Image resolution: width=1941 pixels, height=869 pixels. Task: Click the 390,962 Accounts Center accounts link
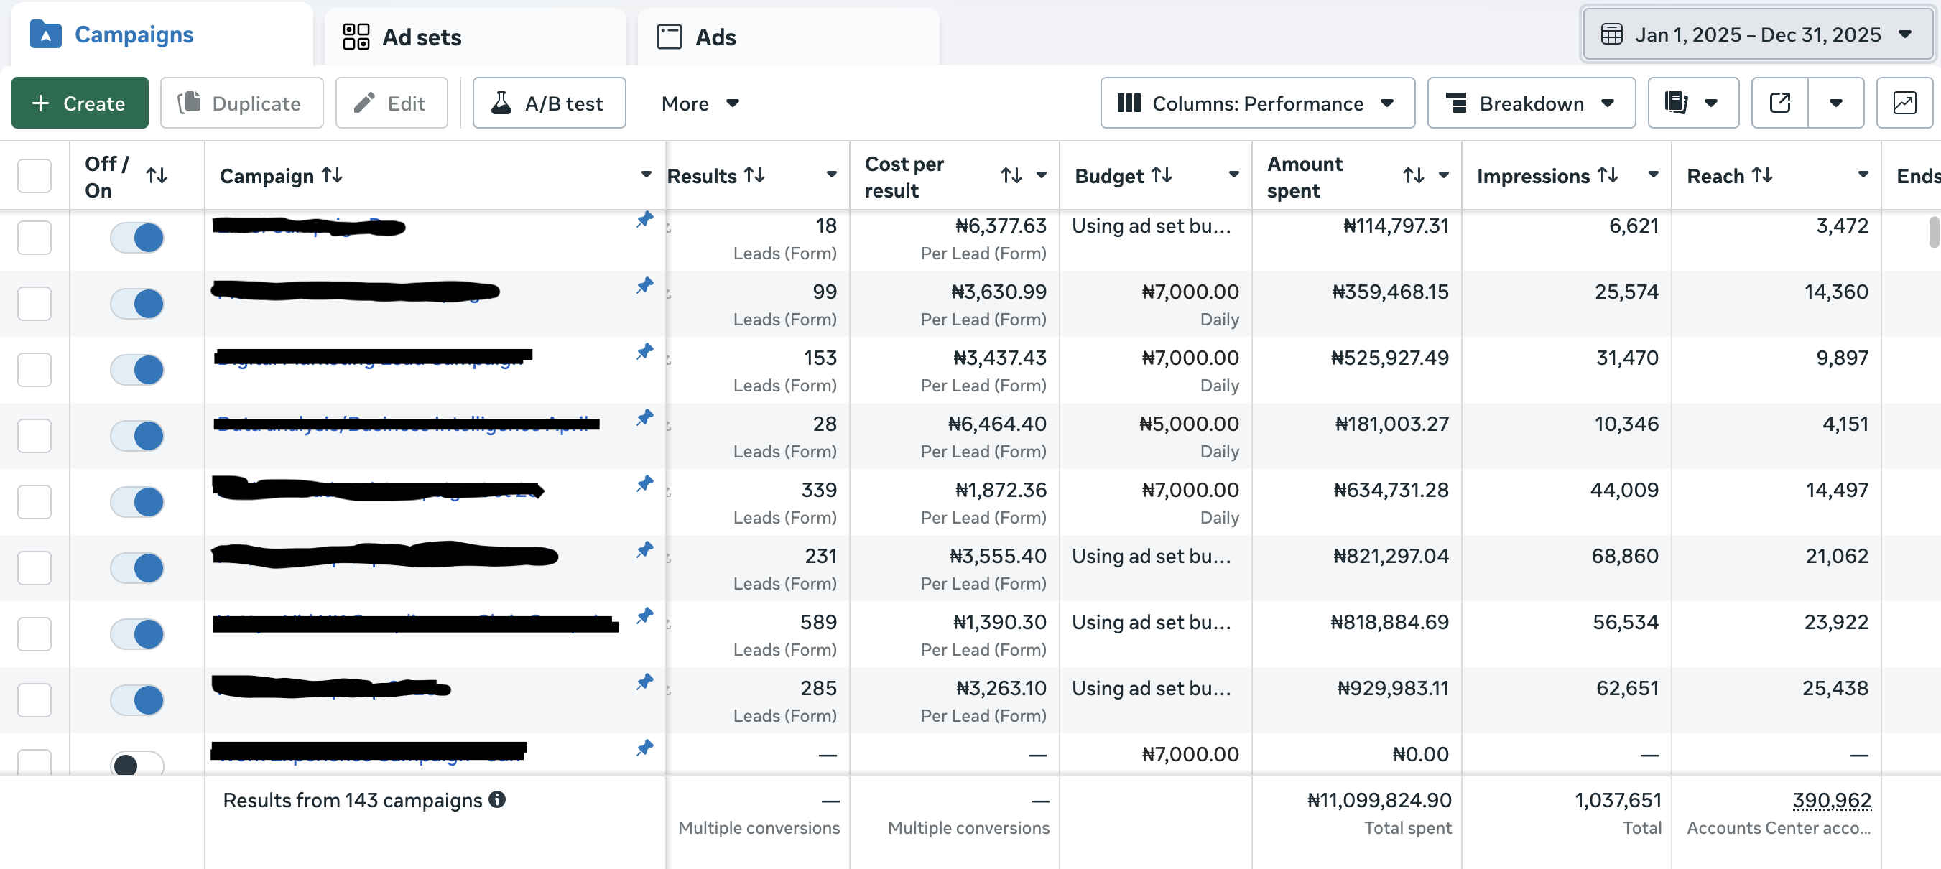1832,801
